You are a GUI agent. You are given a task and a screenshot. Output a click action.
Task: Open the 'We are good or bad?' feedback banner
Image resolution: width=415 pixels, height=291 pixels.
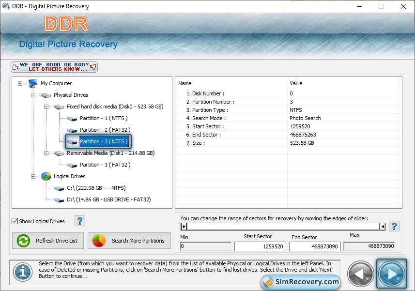click(x=54, y=67)
